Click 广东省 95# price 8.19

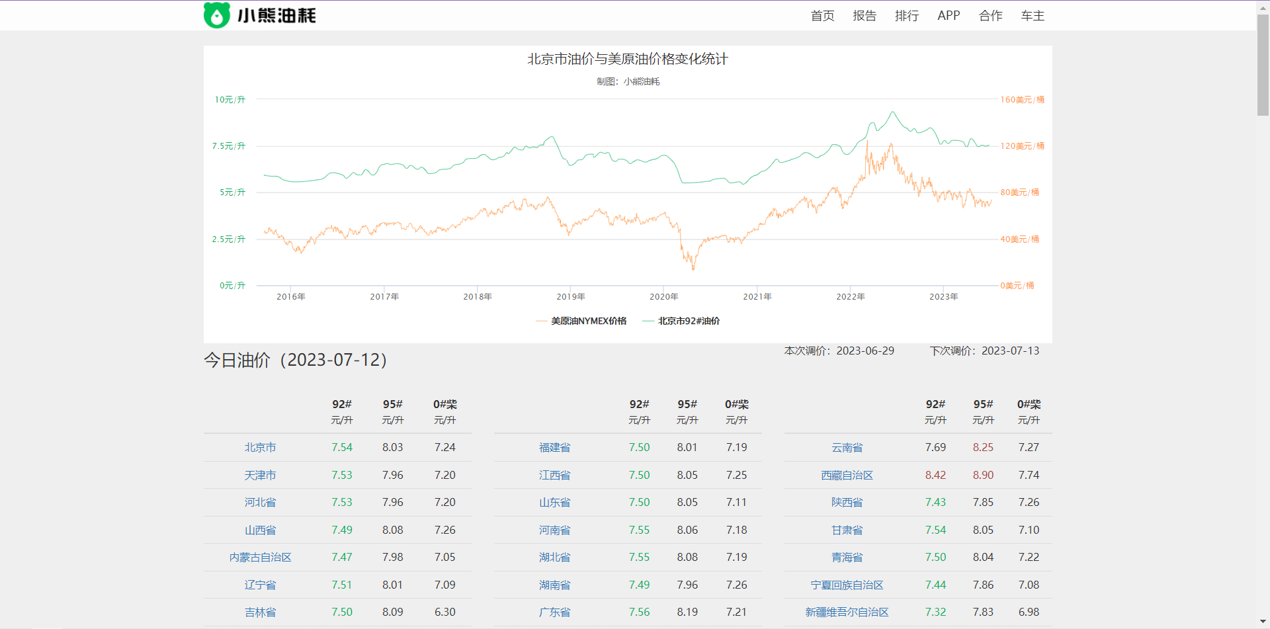[x=687, y=612]
